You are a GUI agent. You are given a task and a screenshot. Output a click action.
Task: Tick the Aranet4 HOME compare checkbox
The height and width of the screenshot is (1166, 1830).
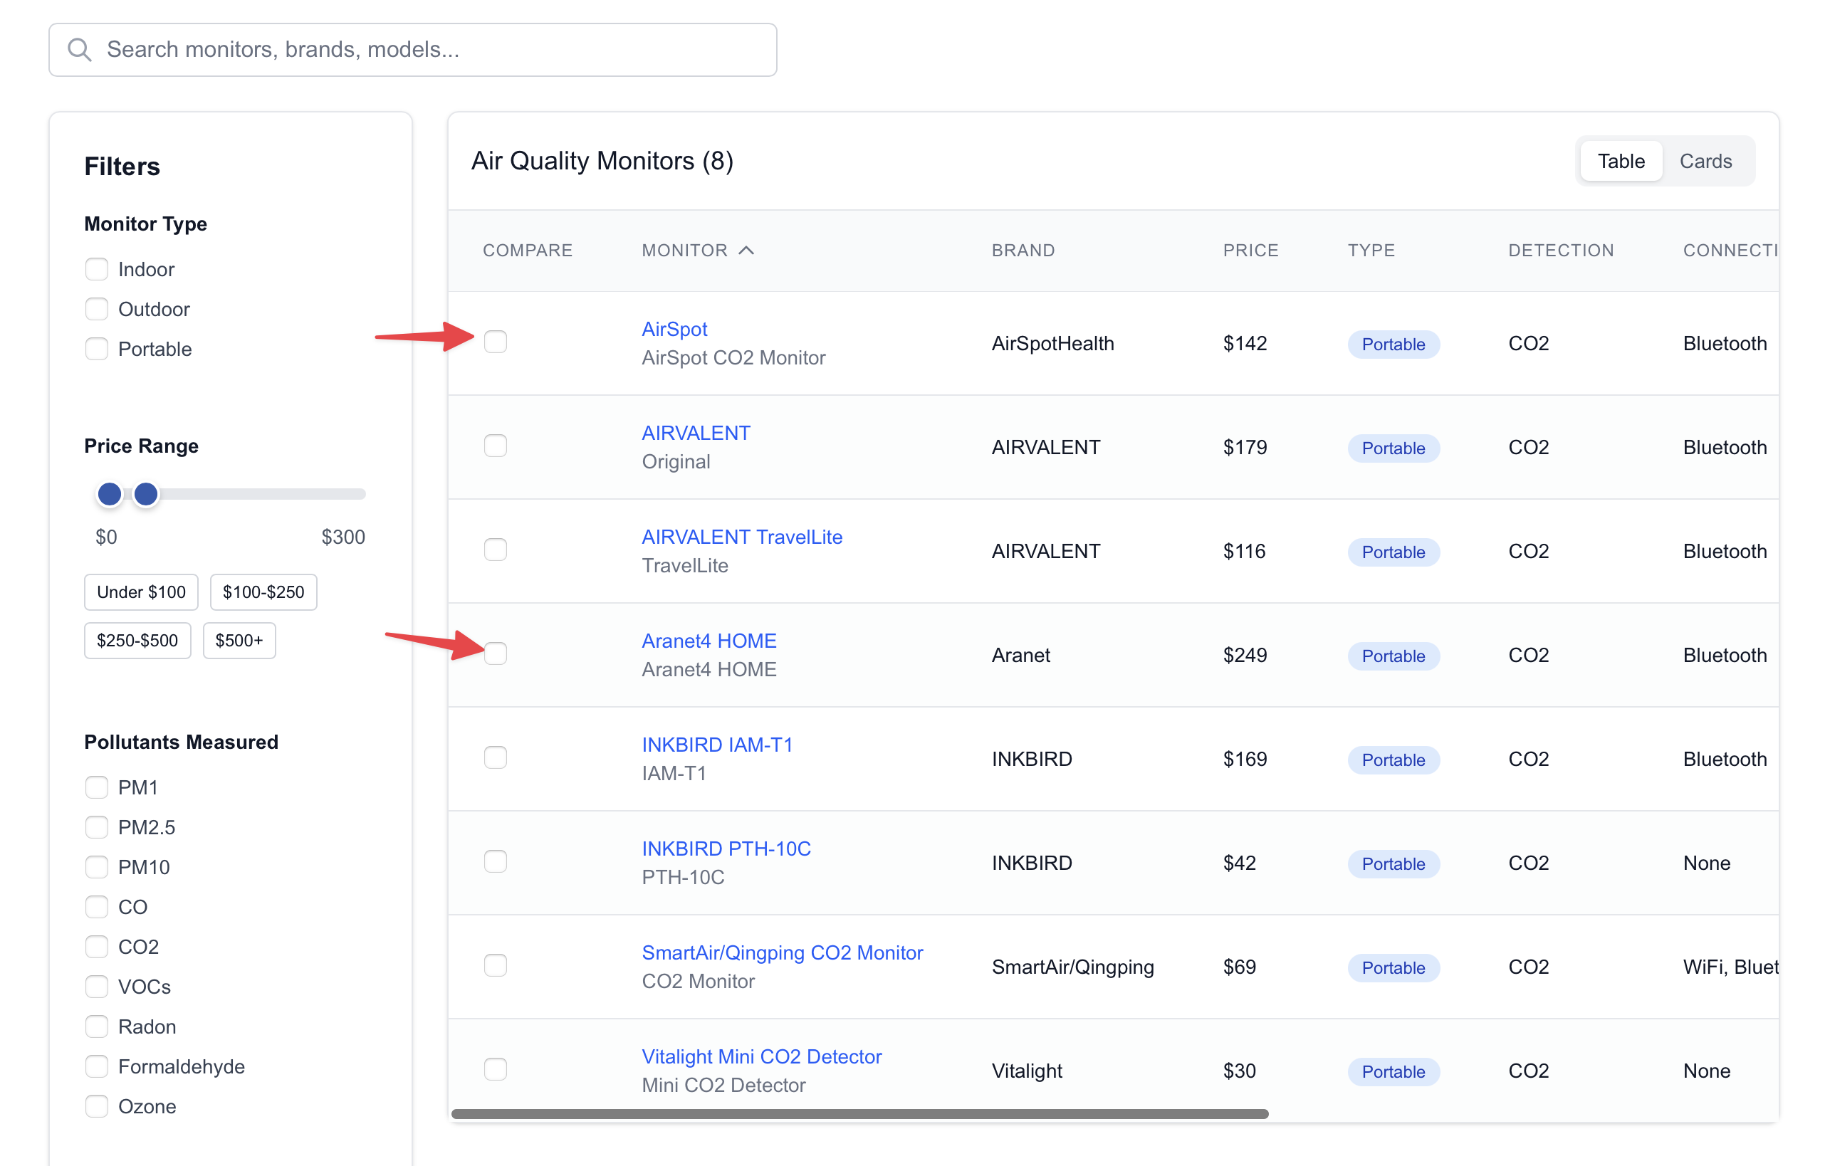point(496,653)
